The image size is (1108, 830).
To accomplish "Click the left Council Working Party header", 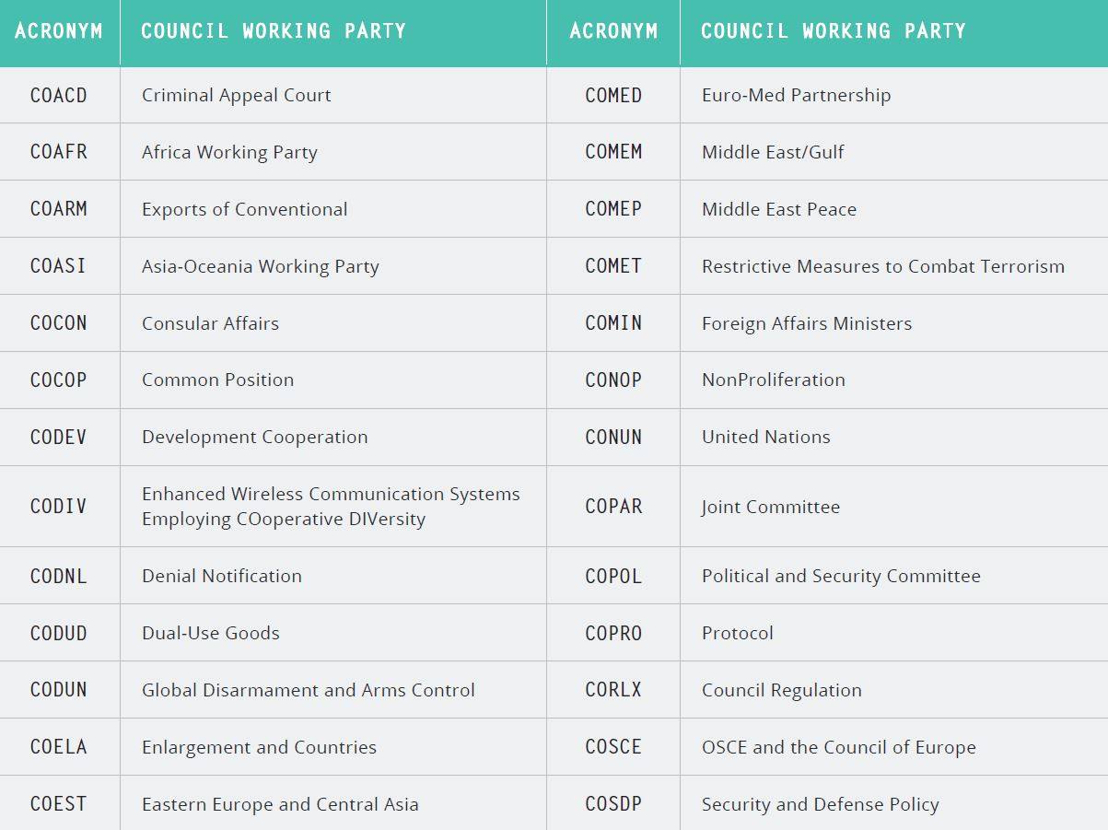I will [x=274, y=30].
